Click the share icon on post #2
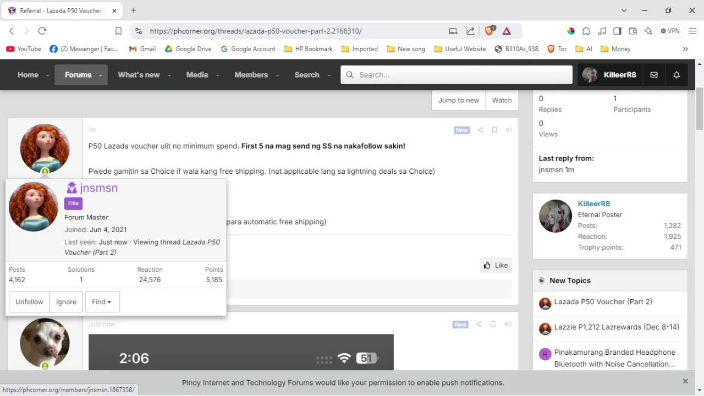 pos(479,324)
